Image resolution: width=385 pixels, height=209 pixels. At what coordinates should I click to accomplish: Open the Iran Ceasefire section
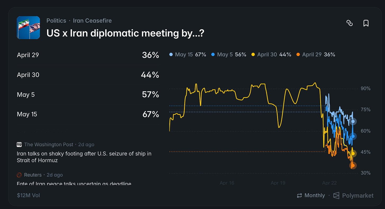[92, 21]
